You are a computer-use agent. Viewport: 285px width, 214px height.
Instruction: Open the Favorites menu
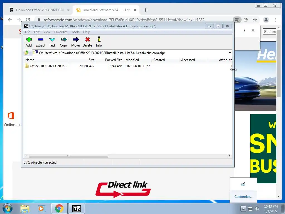(61, 32)
